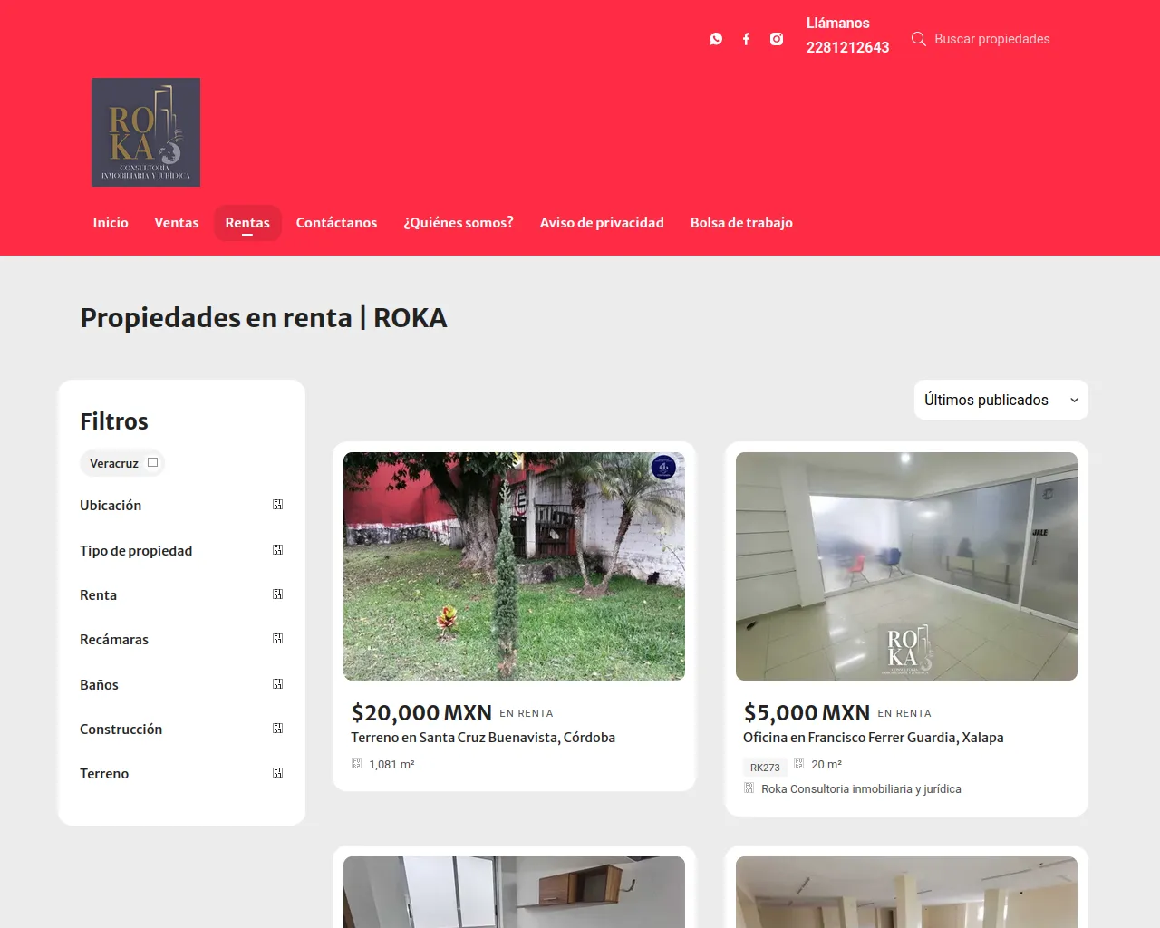Open Terreno en Santa Cruz Buenavista listing
1160x928 pixels.
coord(483,738)
